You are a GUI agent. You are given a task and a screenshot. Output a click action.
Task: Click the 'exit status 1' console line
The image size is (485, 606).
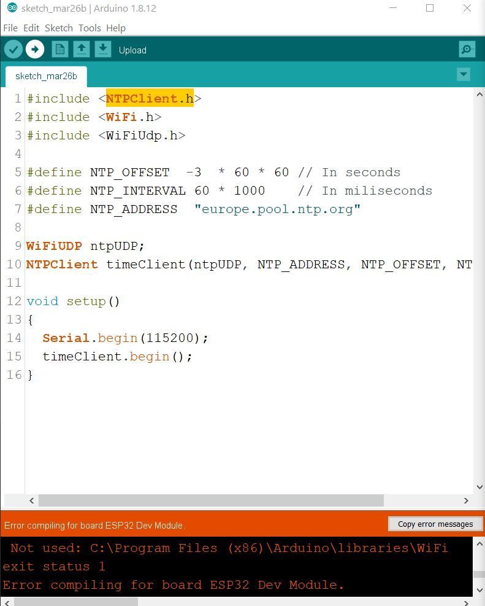coord(53,567)
